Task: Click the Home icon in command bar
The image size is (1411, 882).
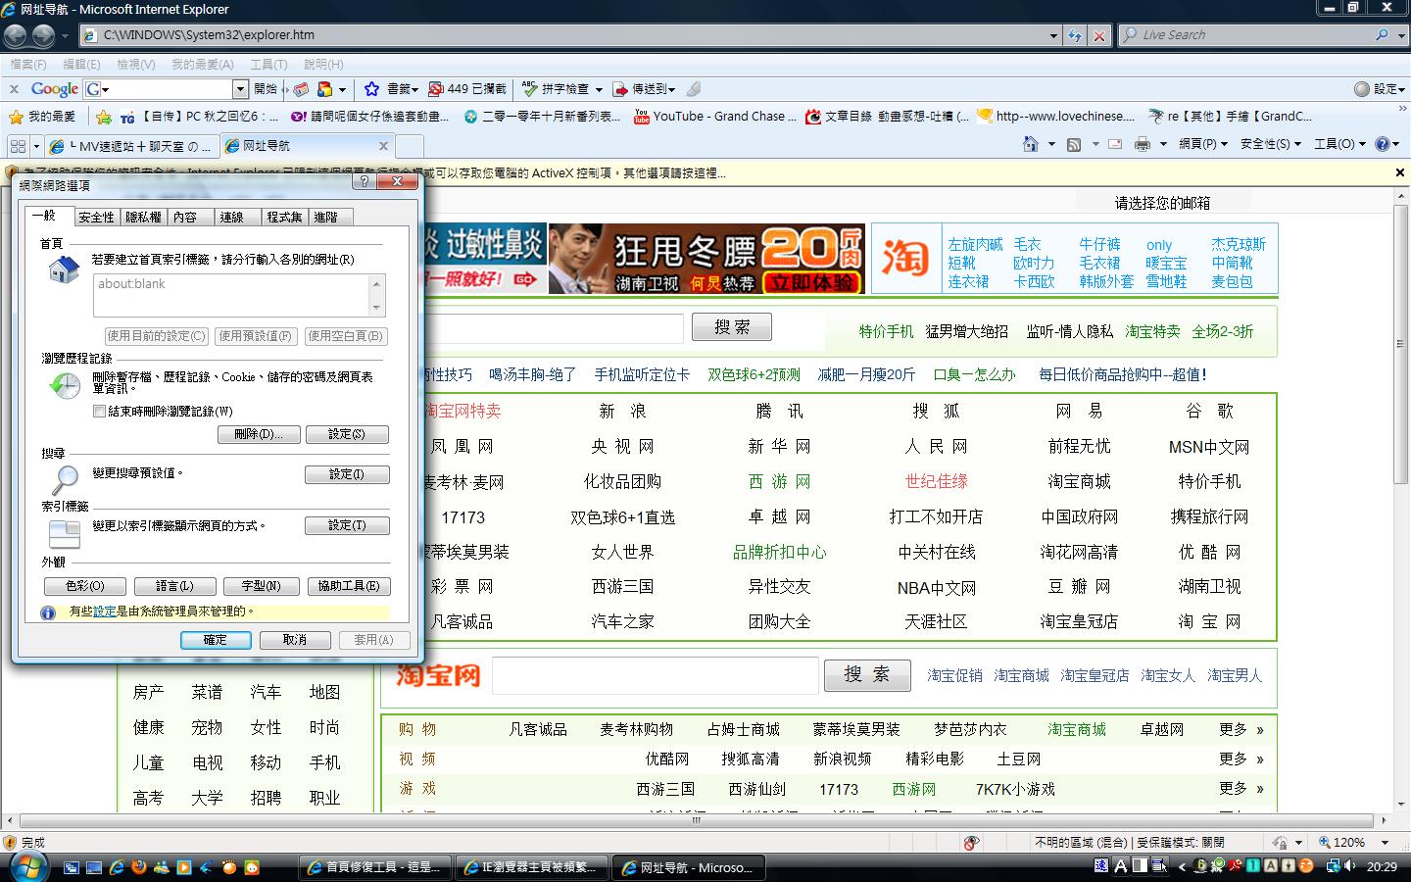Action: tap(1030, 144)
